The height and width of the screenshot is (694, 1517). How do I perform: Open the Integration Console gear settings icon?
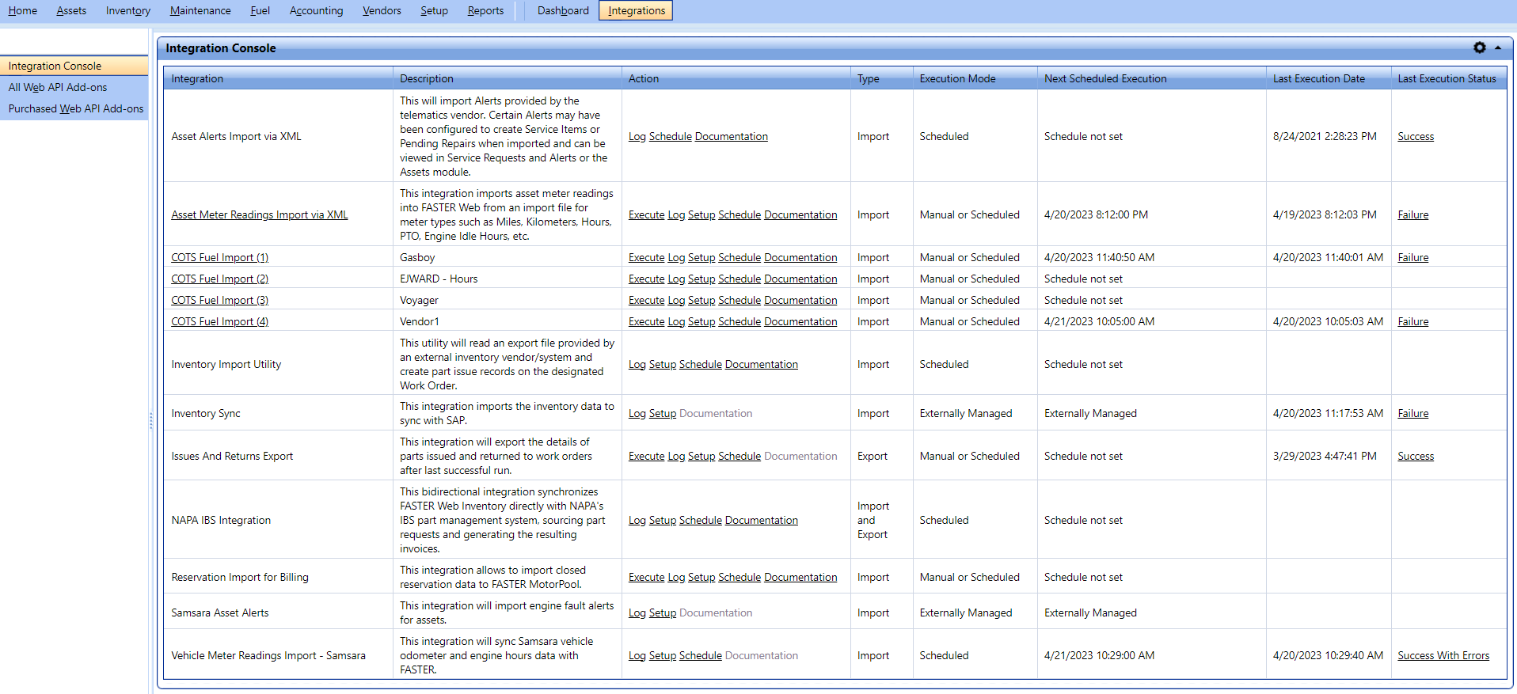coord(1479,47)
